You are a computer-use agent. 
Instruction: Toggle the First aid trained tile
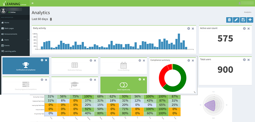coord(75,85)
